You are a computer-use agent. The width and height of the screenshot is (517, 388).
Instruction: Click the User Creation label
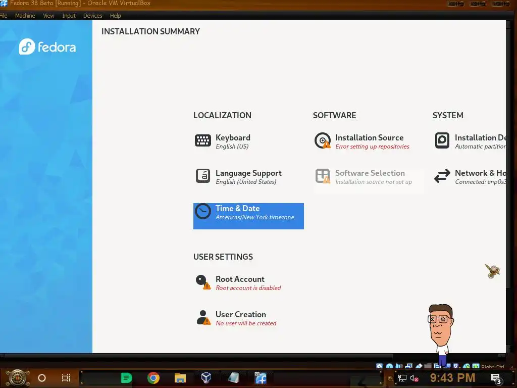tap(241, 314)
